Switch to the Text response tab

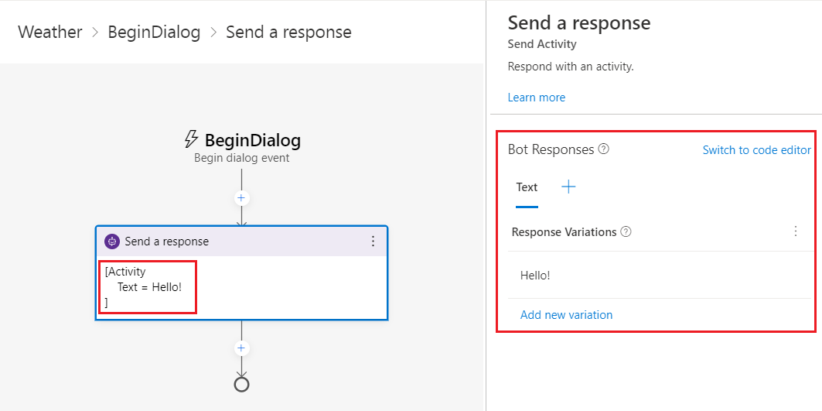tap(527, 187)
